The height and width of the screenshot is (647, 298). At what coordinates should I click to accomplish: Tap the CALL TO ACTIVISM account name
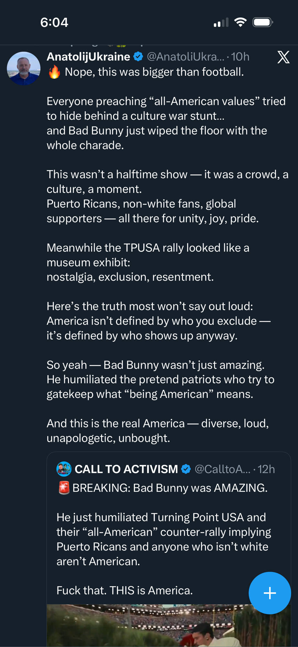click(x=126, y=469)
